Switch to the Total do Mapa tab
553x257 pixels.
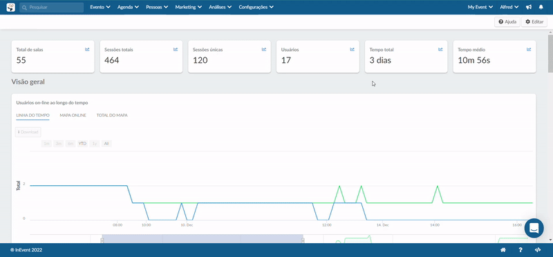click(112, 115)
